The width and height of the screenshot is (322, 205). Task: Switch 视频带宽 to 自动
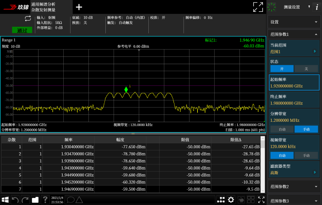pos(282,155)
